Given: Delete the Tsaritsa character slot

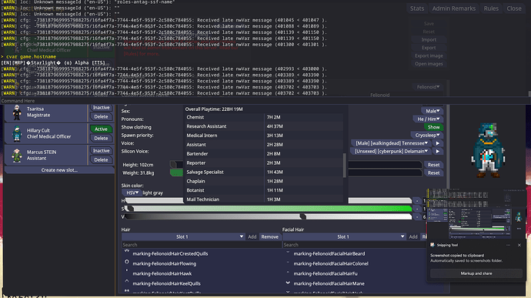Looking at the screenshot, I should [101, 116].
